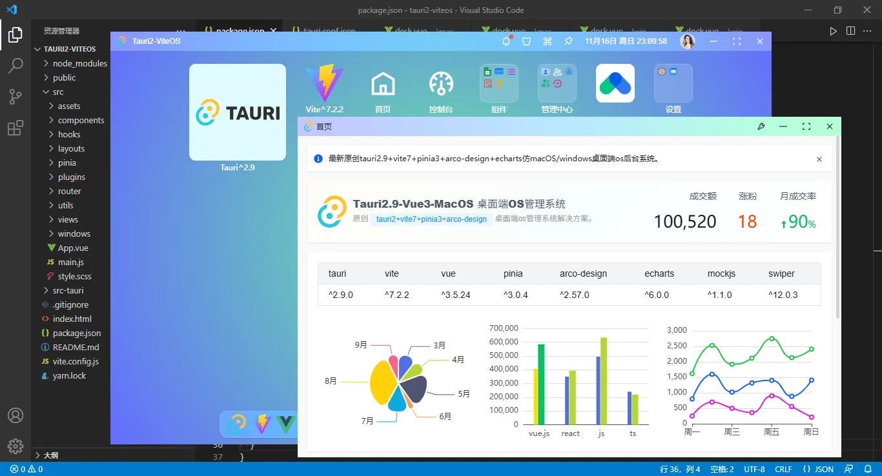Image resolution: width=882 pixels, height=476 pixels.
Task: Open the 控制台 dashboard desktop icon
Action: pos(441,84)
